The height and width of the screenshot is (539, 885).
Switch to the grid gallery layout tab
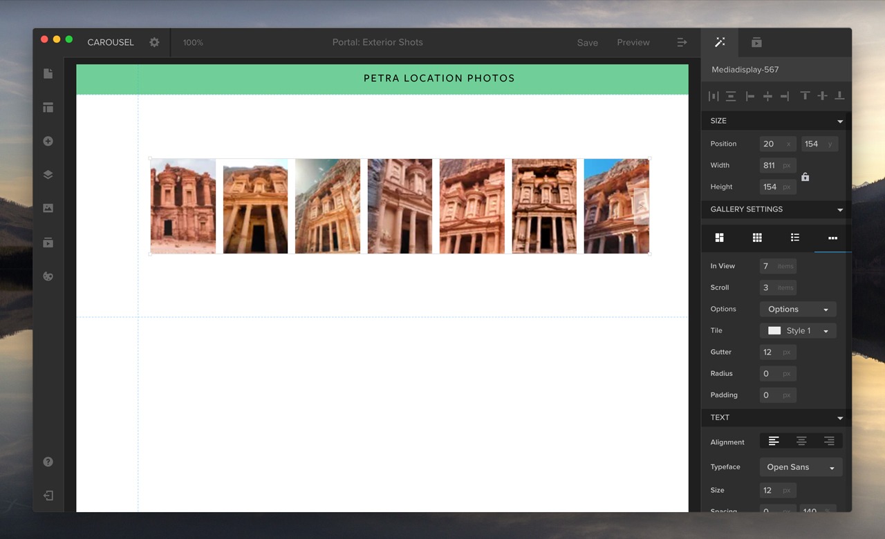[x=757, y=238]
